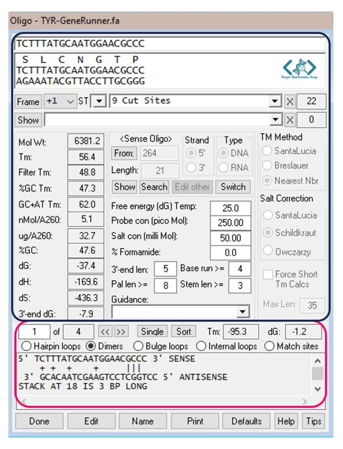Image resolution: width=343 pixels, height=449 pixels.
Task: Open the ST dropdown arrow
Action: pos(99,101)
